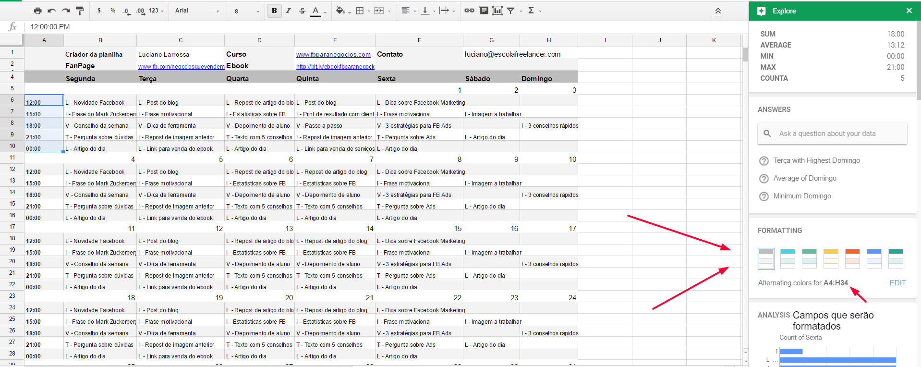The height and width of the screenshot is (367, 921).
Task: Open the Functions sigma menu
Action: (534, 11)
